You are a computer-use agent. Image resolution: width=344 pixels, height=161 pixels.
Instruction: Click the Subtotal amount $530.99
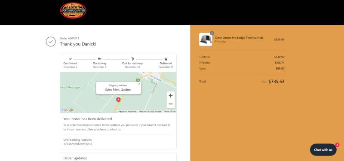pos(279,57)
